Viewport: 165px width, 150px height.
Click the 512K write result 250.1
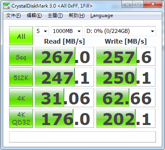(126, 77)
